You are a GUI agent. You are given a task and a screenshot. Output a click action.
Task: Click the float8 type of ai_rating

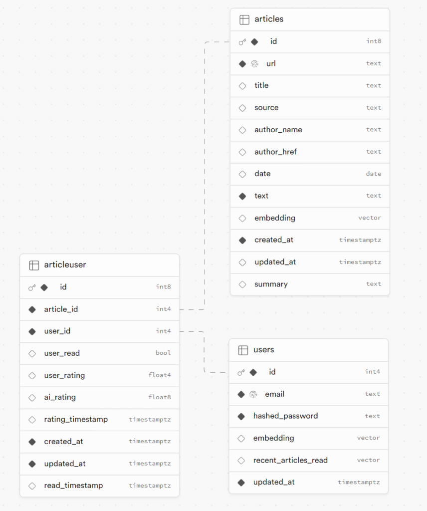click(160, 397)
